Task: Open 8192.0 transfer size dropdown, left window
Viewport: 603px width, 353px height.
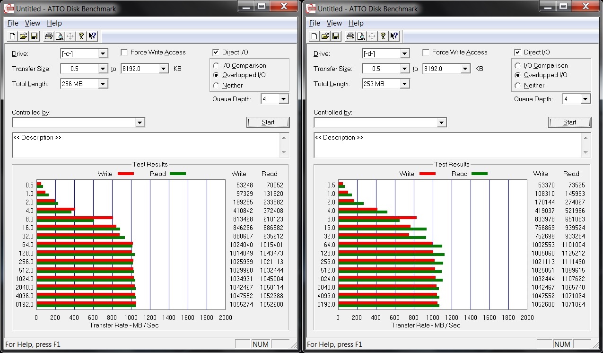Action: [x=163, y=69]
